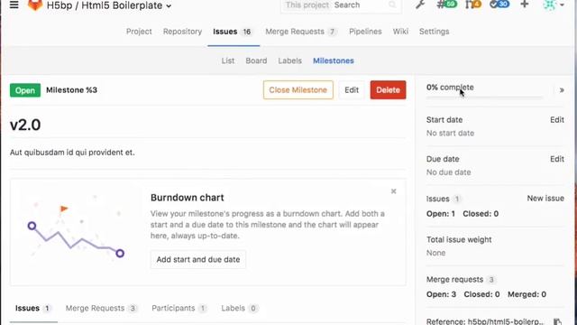The image size is (577, 325).
Task: Open merge requests counter icon
Action: tap(472, 5)
